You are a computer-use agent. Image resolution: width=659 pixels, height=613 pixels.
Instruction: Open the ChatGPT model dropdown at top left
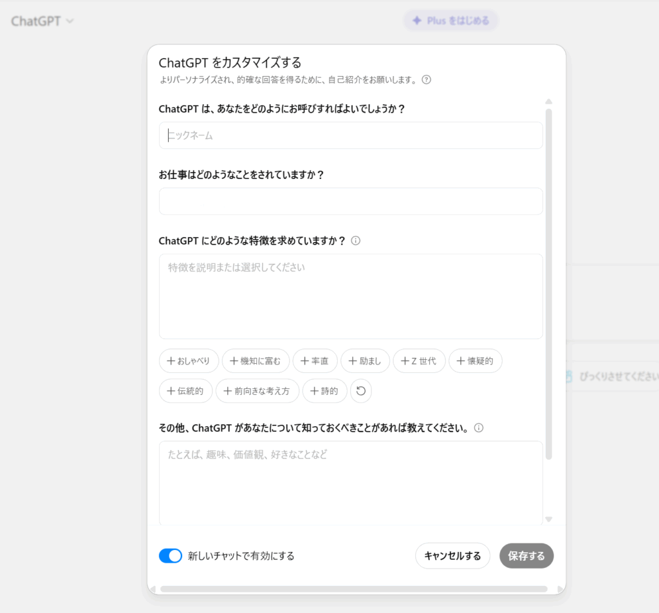tap(42, 21)
